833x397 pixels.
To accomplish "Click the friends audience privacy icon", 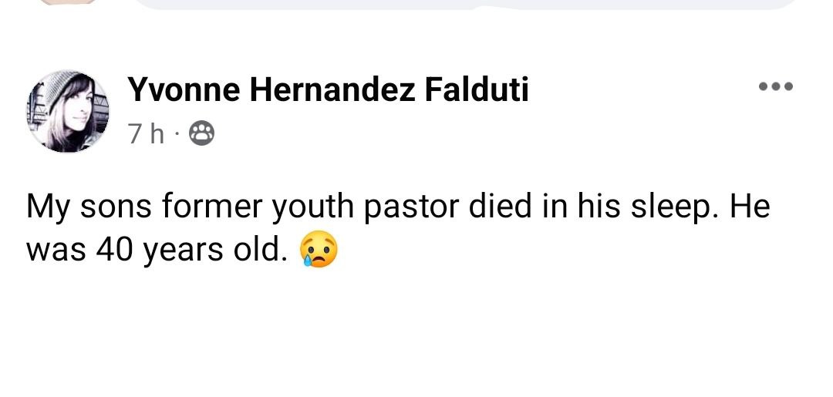I will (201, 134).
